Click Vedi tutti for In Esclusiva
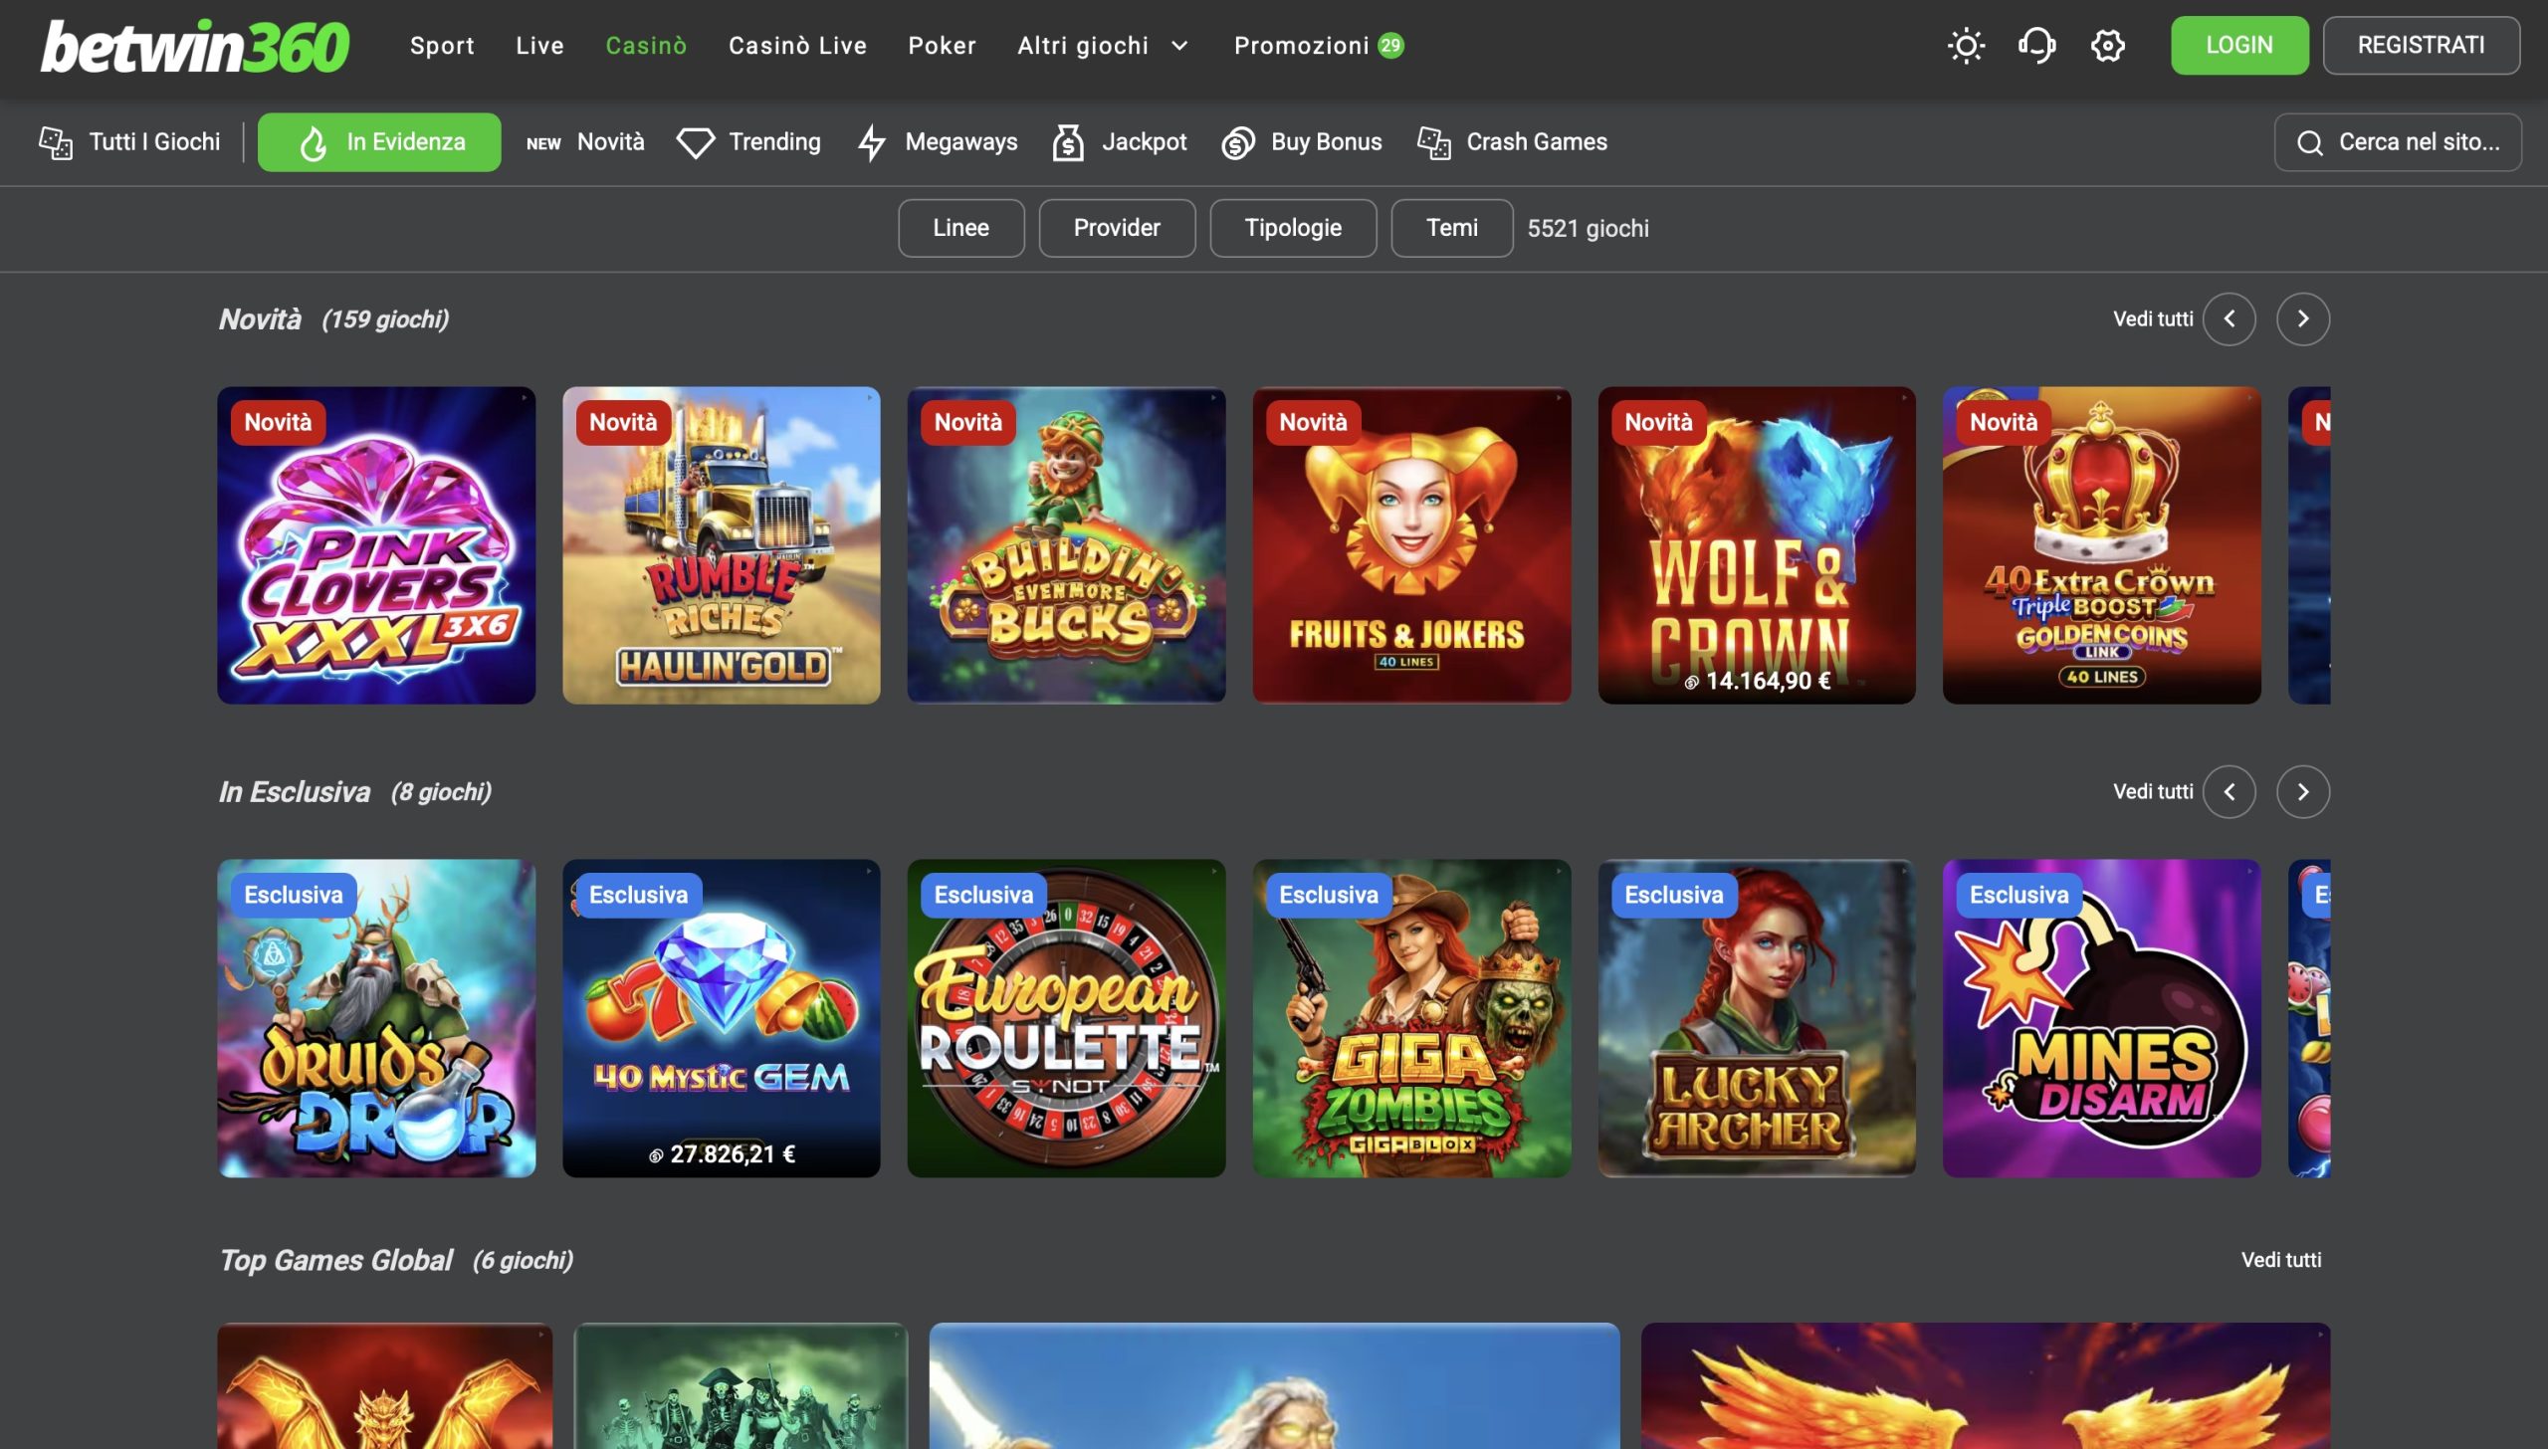Screen dimensions: 2548x1449 pos(2153,792)
